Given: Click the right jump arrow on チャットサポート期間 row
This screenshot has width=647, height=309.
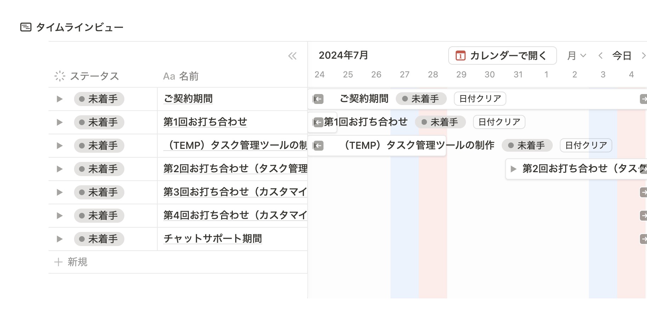Looking at the screenshot, I should [x=643, y=239].
